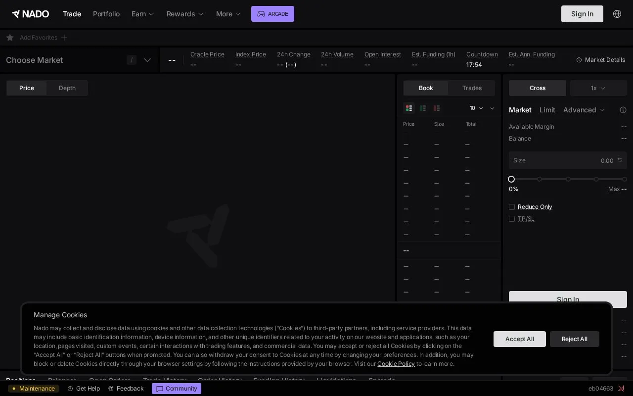
Task: Launch the ARCADE game button
Action: point(272,14)
